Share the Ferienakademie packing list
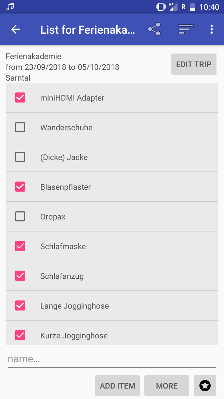 click(x=154, y=29)
